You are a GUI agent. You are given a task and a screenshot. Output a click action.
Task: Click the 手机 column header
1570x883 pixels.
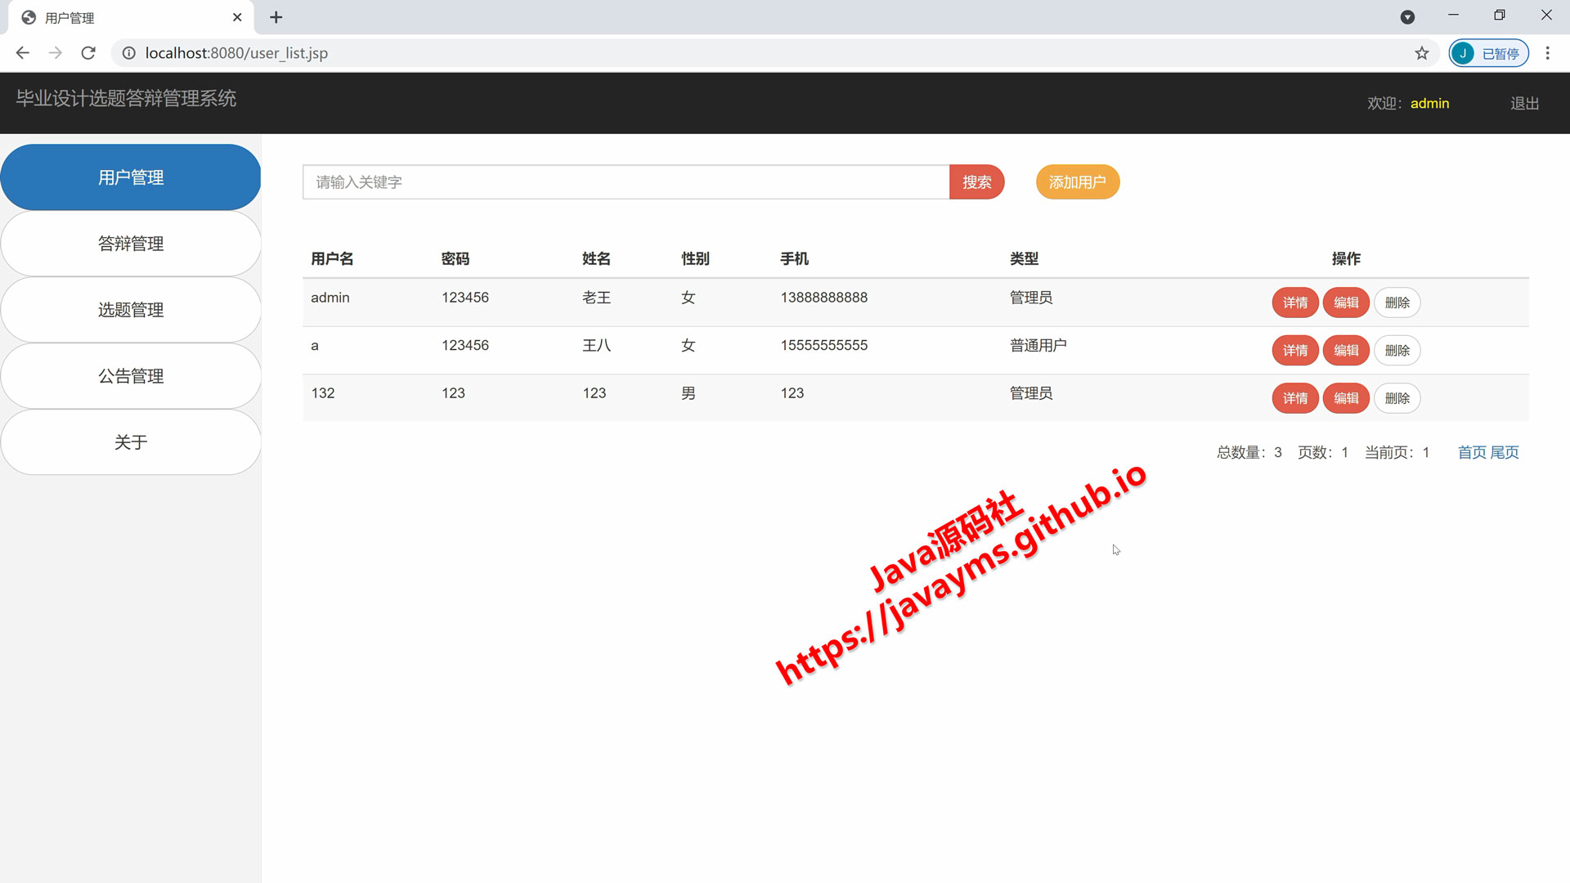coord(795,258)
